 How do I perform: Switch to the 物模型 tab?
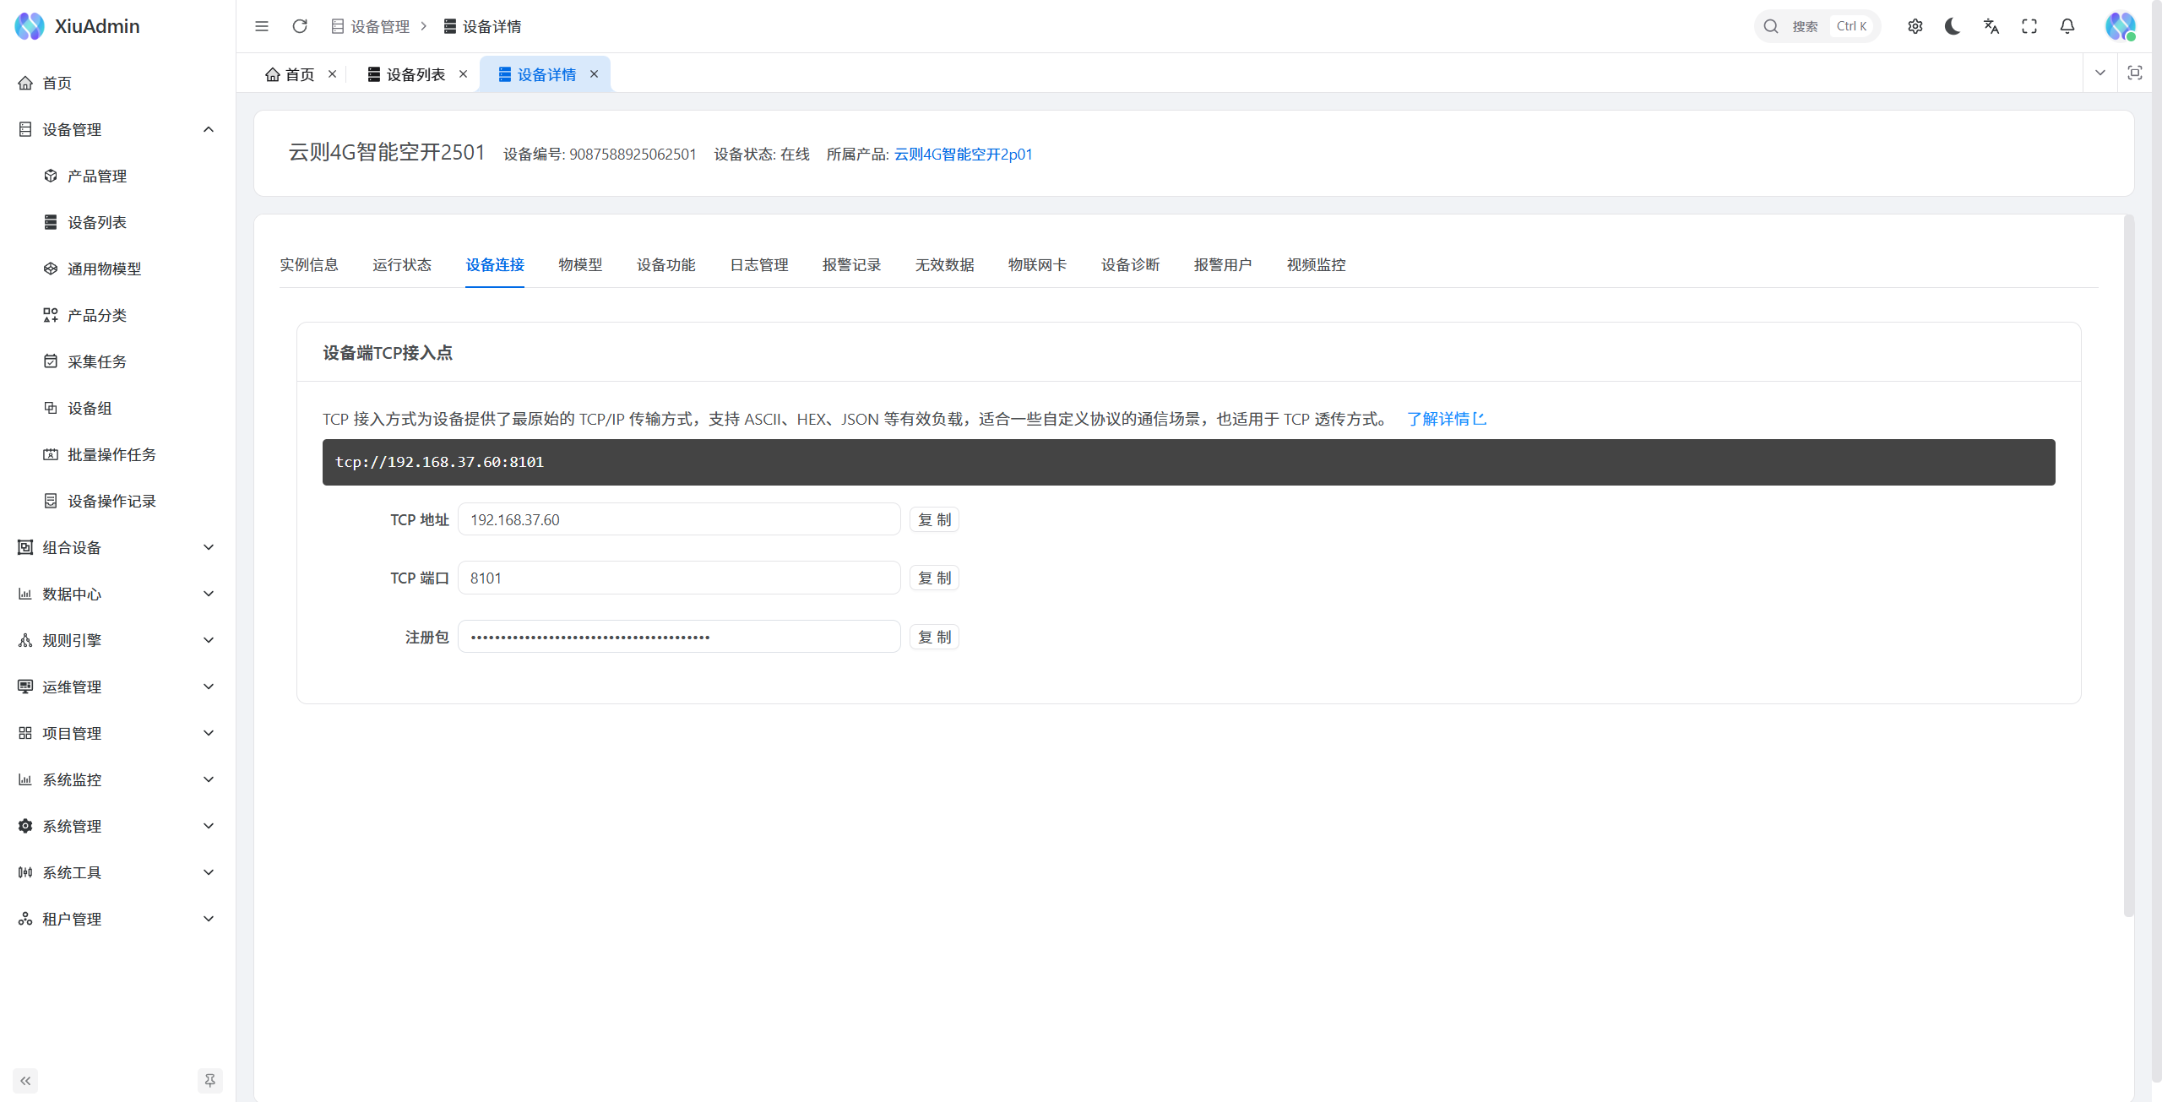click(x=580, y=264)
